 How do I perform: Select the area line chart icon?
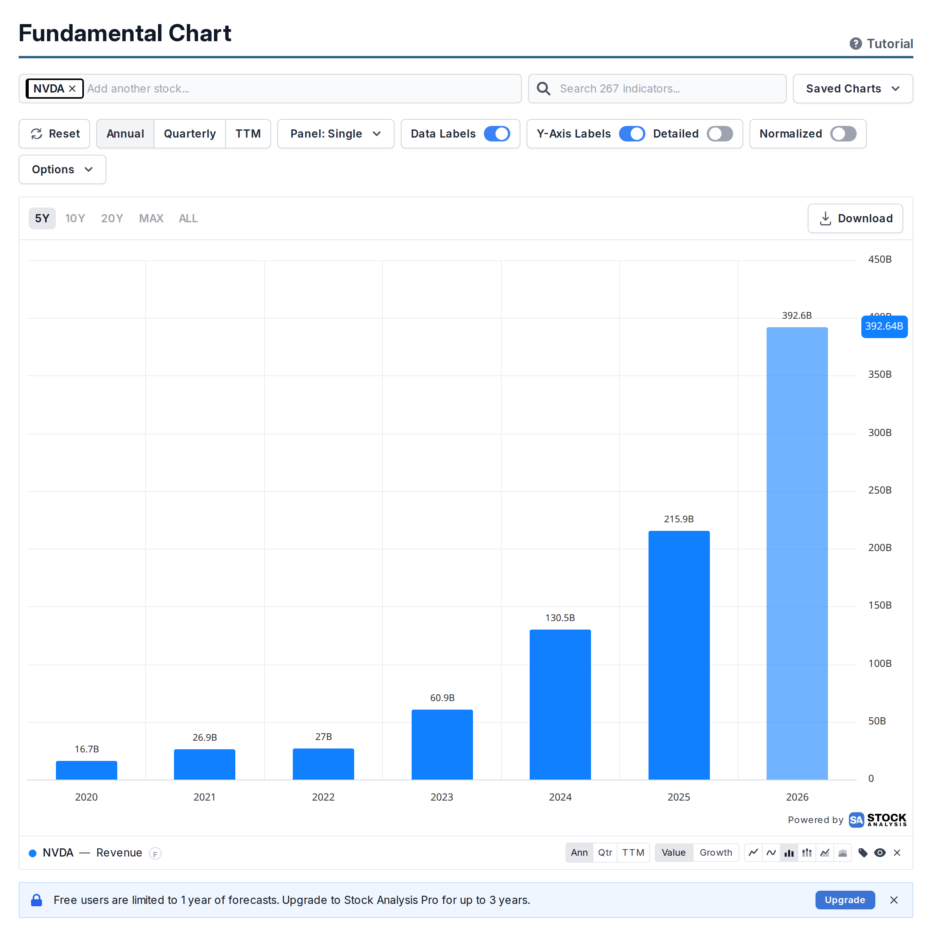(825, 853)
